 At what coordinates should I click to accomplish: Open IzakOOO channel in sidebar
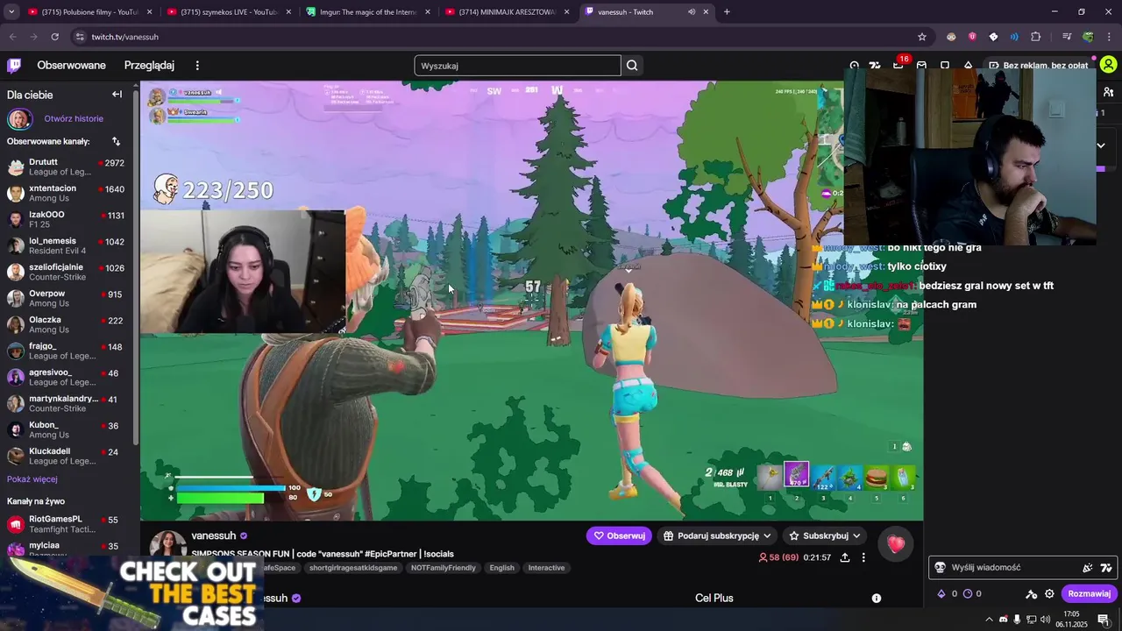pos(67,219)
